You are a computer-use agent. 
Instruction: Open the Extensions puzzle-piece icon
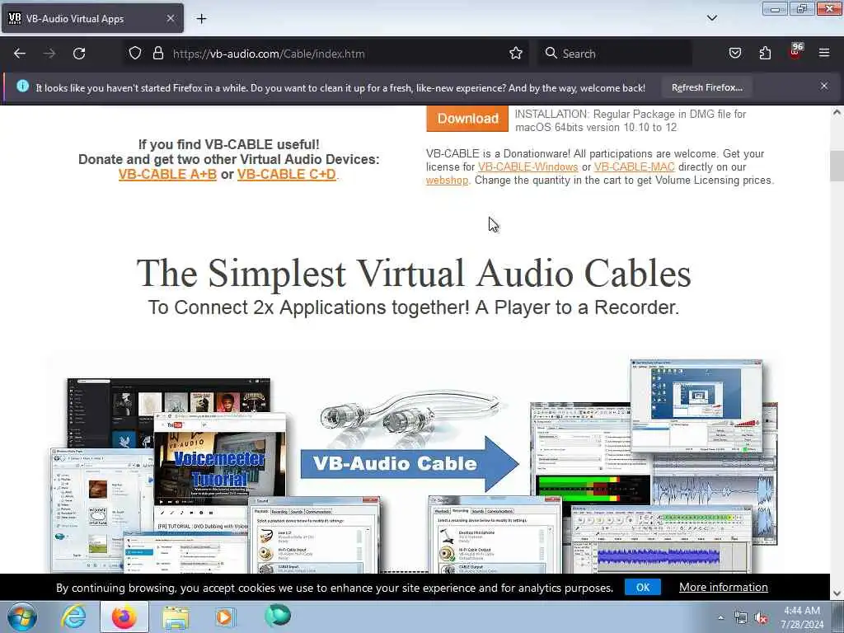click(765, 54)
